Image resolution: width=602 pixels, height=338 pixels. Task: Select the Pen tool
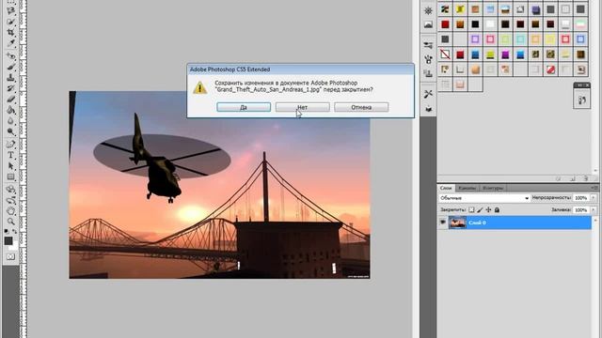pos(10,145)
